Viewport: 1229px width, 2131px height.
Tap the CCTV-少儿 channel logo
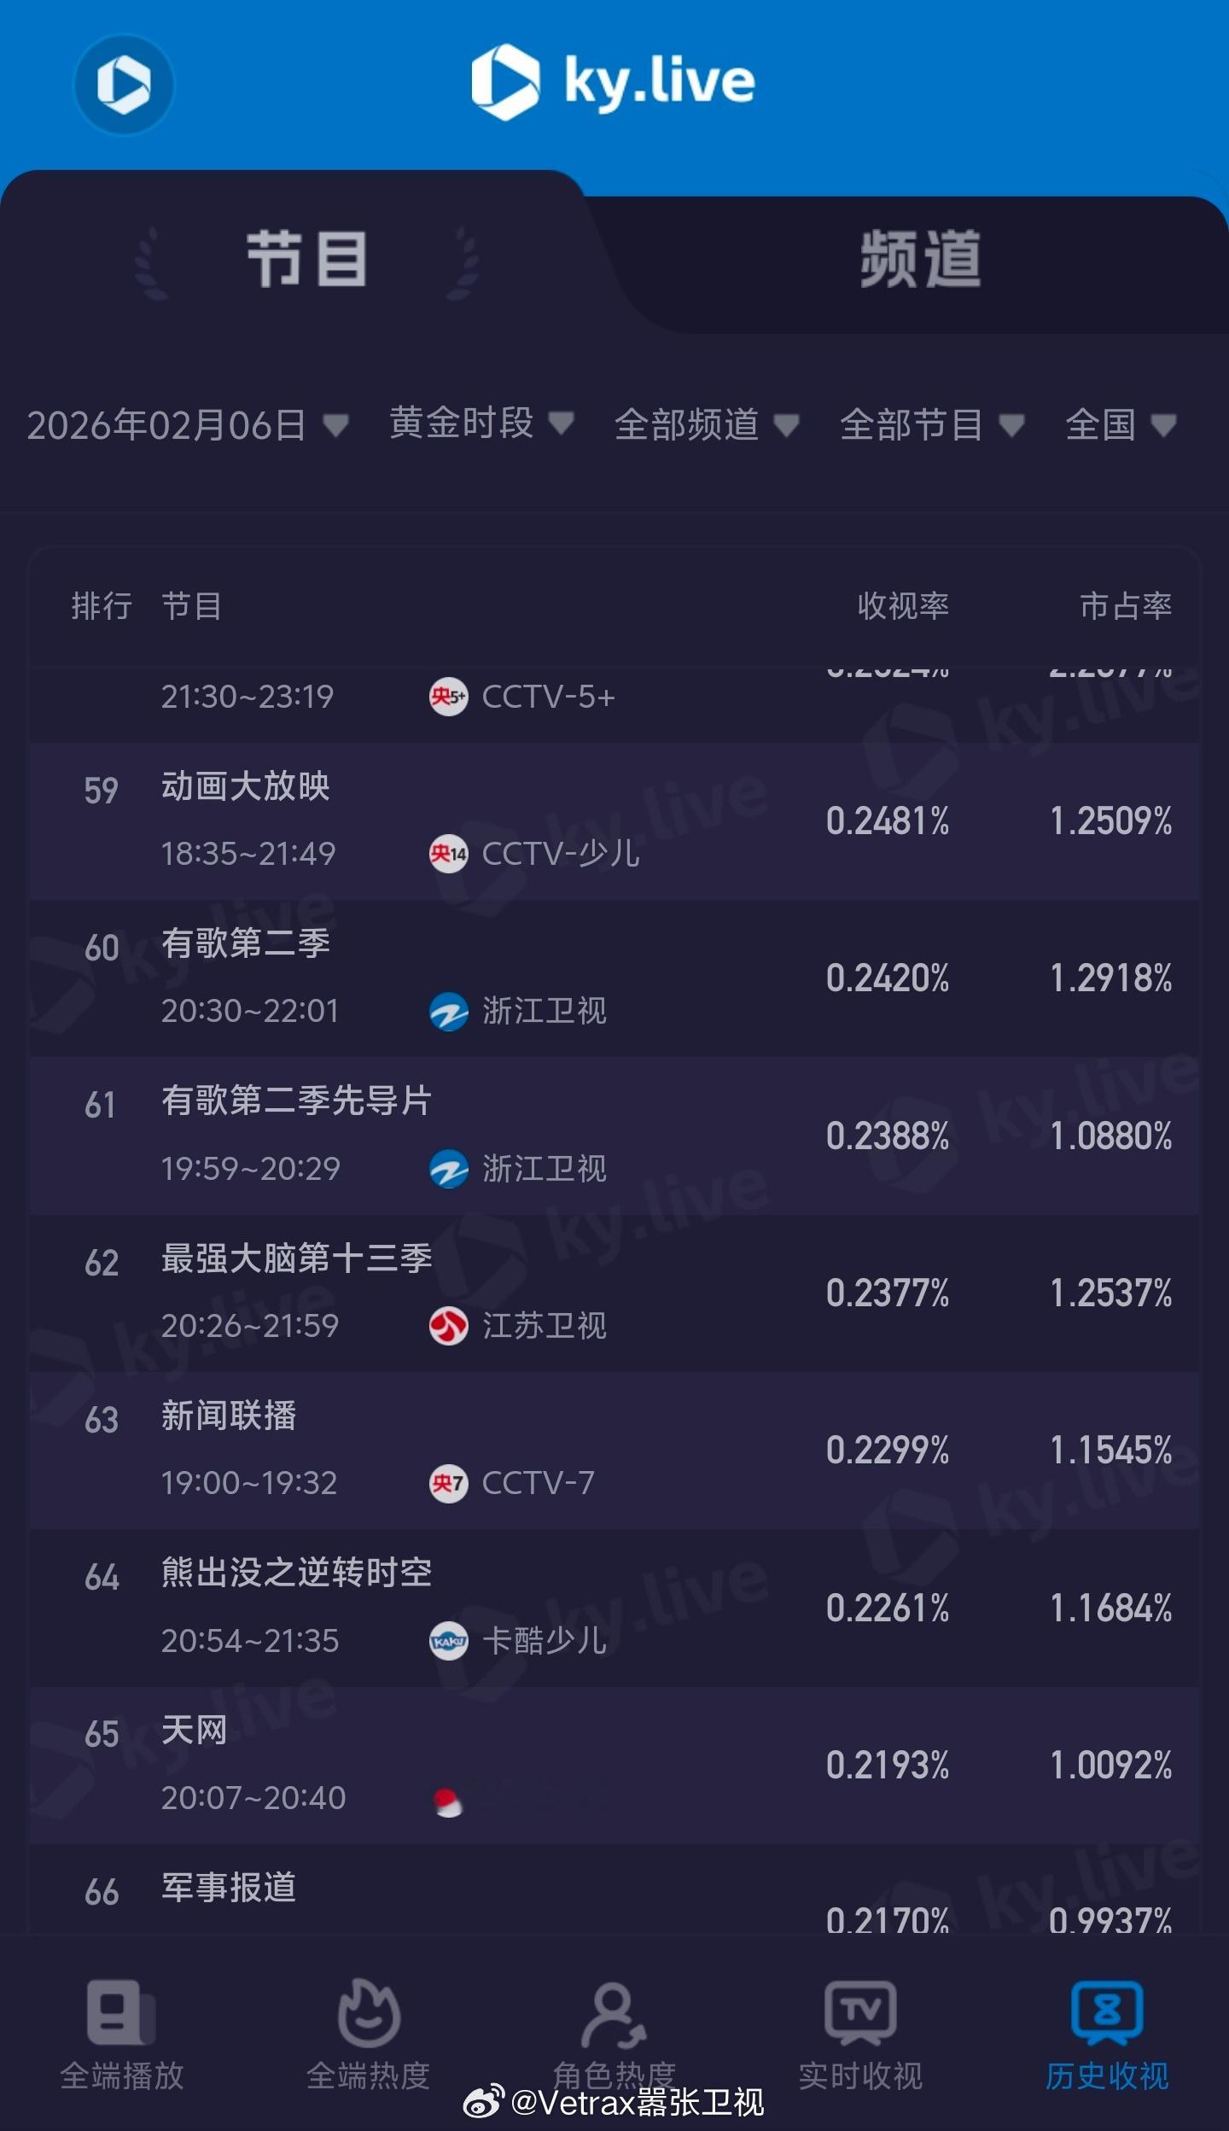(x=448, y=853)
